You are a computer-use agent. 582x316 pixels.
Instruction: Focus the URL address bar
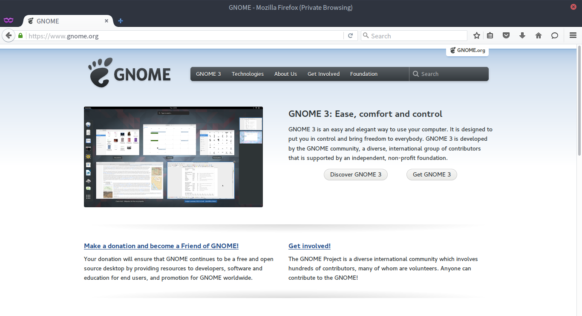tap(185, 36)
